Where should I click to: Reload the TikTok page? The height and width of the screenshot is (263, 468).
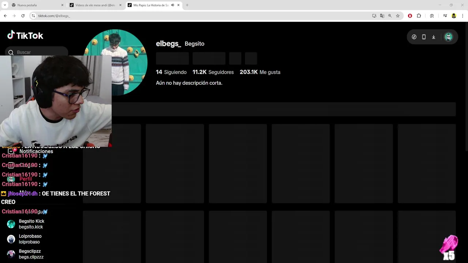point(23,16)
